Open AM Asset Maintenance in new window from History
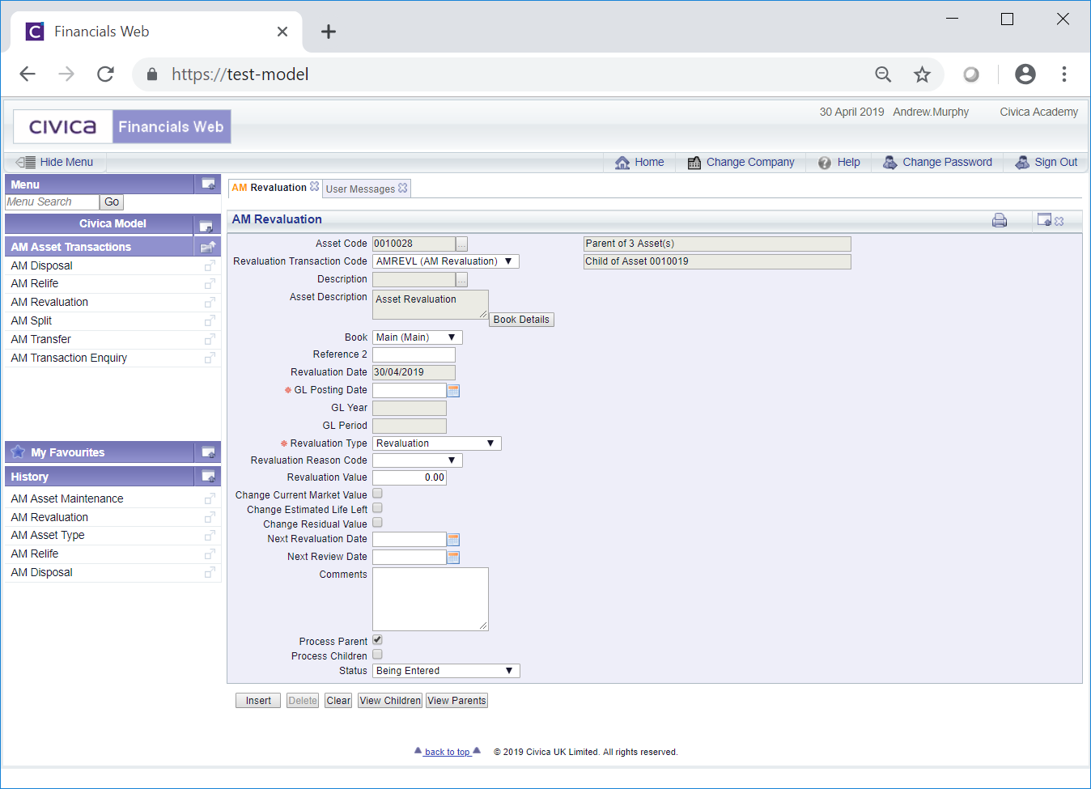The image size is (1091, 789). [x=210, y=499]
